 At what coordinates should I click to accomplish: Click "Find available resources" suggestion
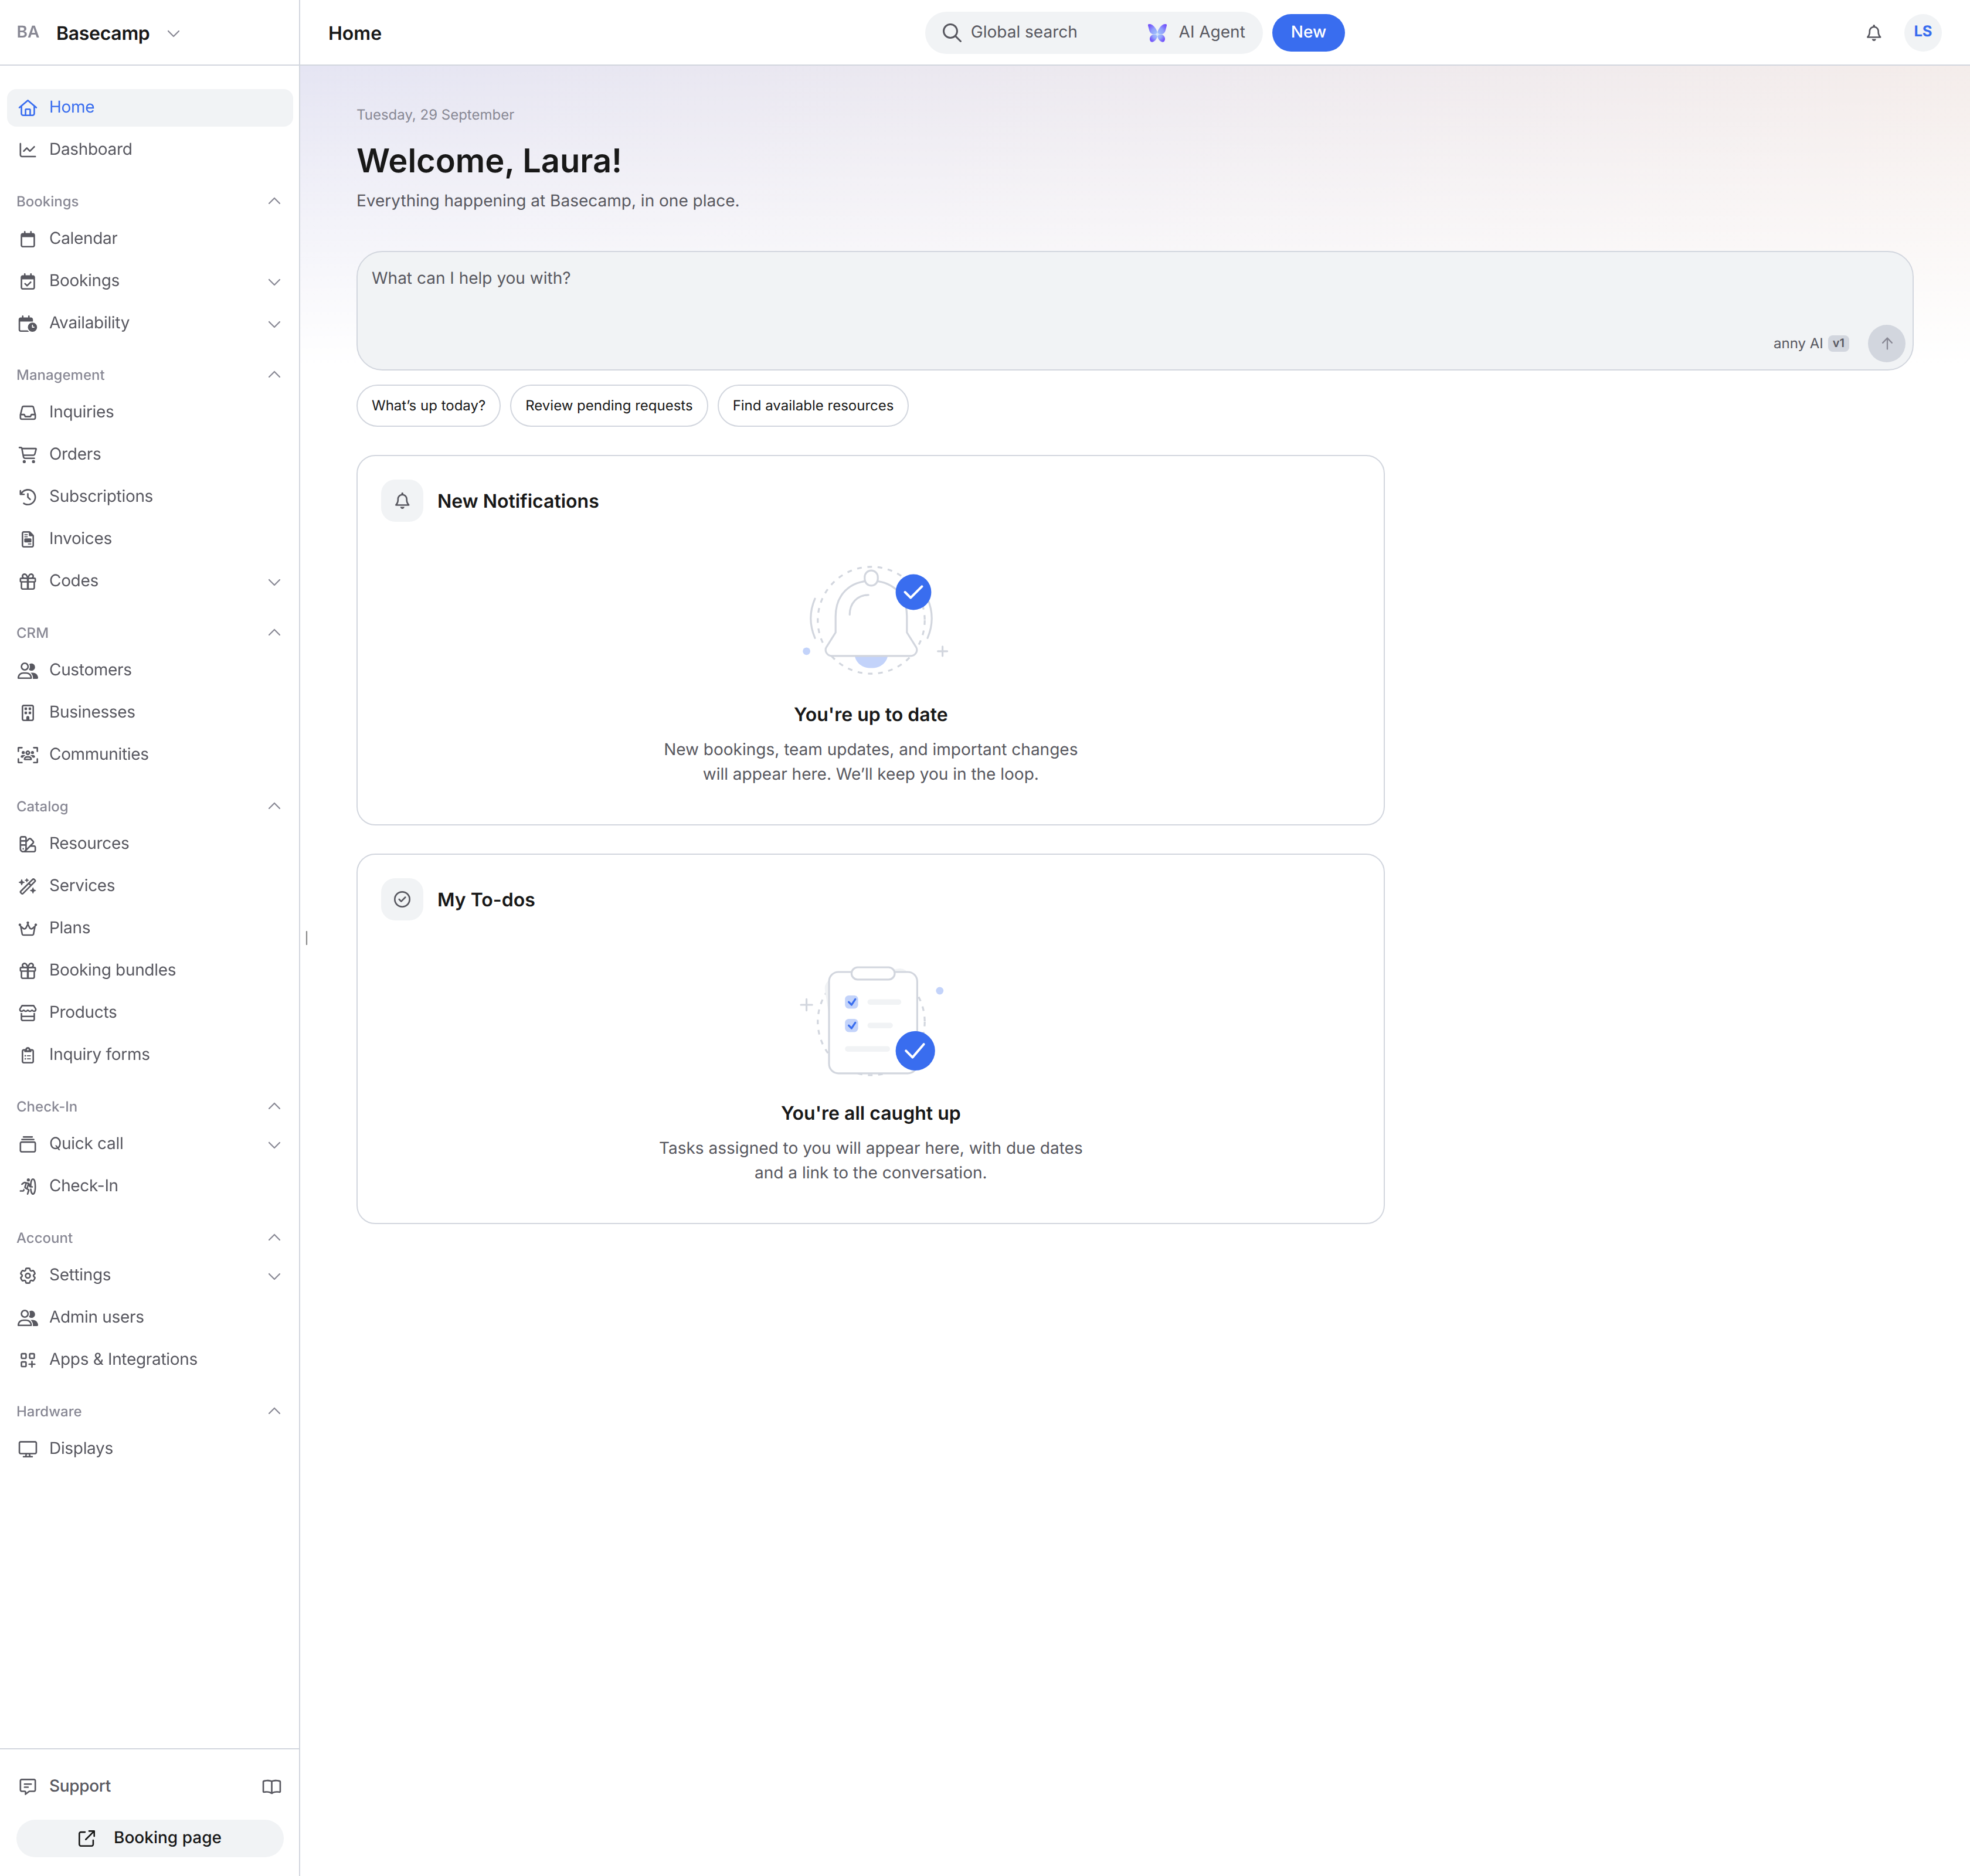coord(812,405)
